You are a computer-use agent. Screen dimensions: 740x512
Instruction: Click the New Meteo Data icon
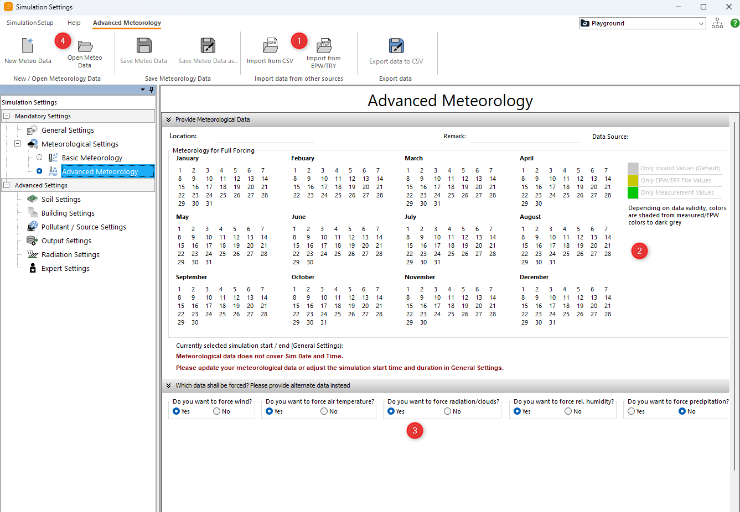tap(27, 46)
